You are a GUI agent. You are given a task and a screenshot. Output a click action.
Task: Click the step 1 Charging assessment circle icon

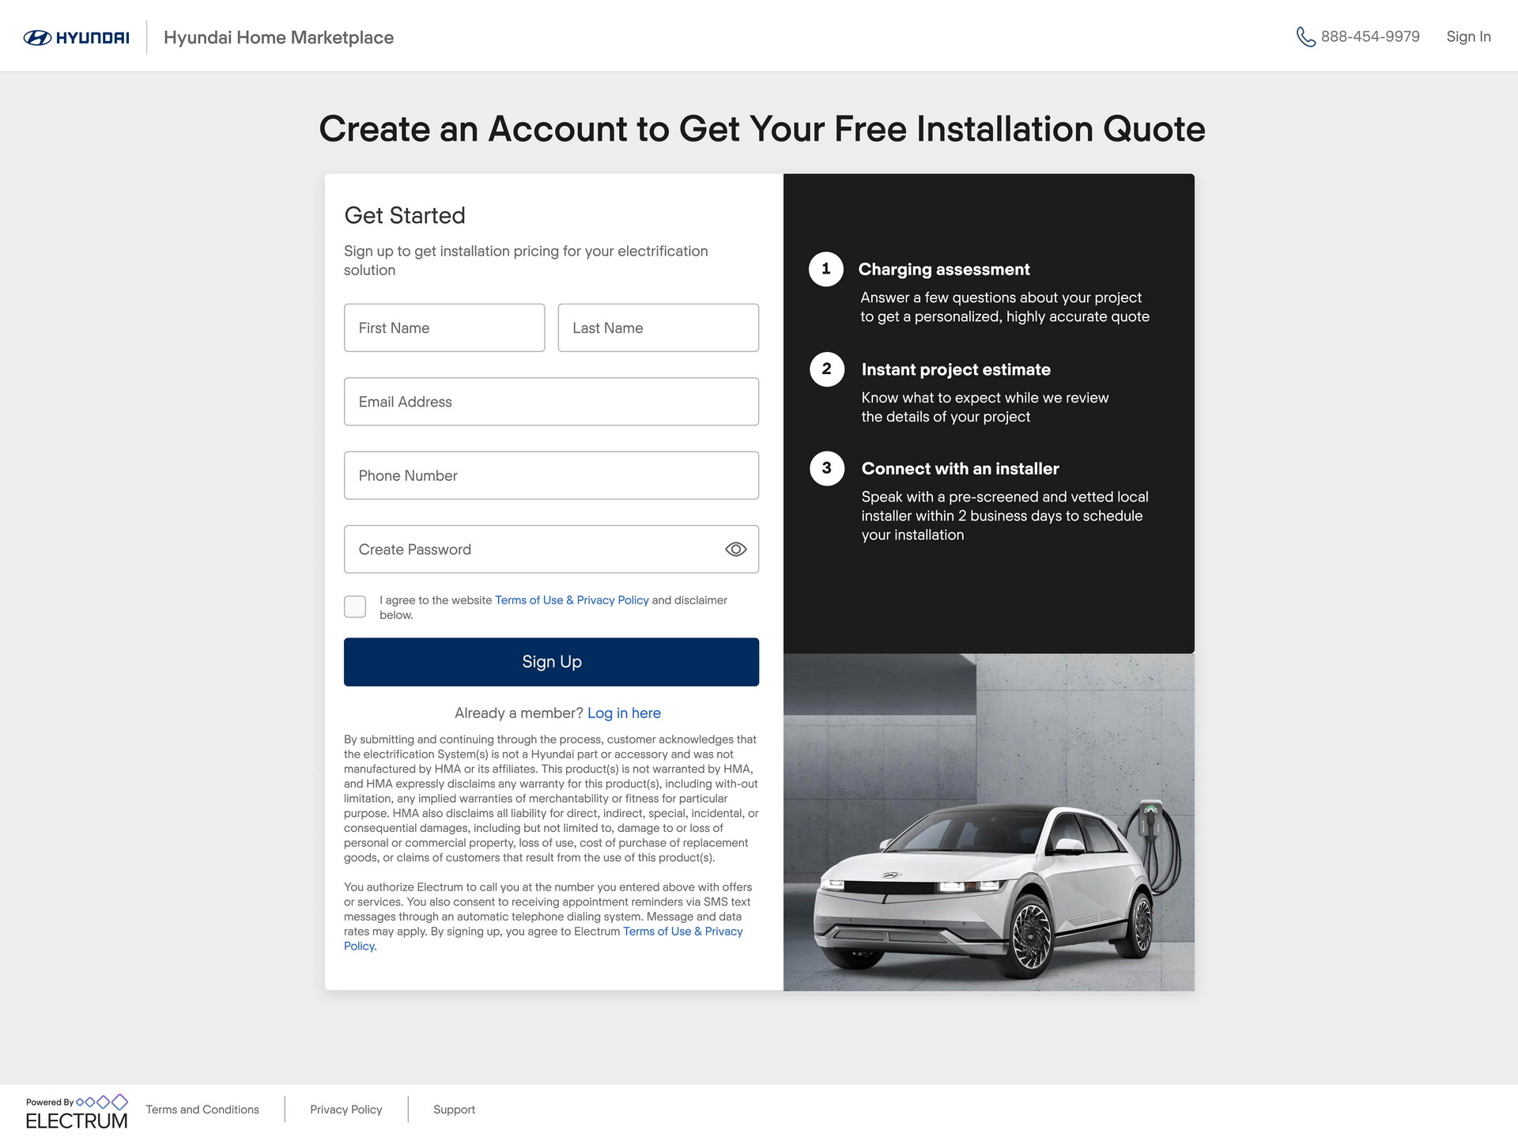click(x=825, y=269)
